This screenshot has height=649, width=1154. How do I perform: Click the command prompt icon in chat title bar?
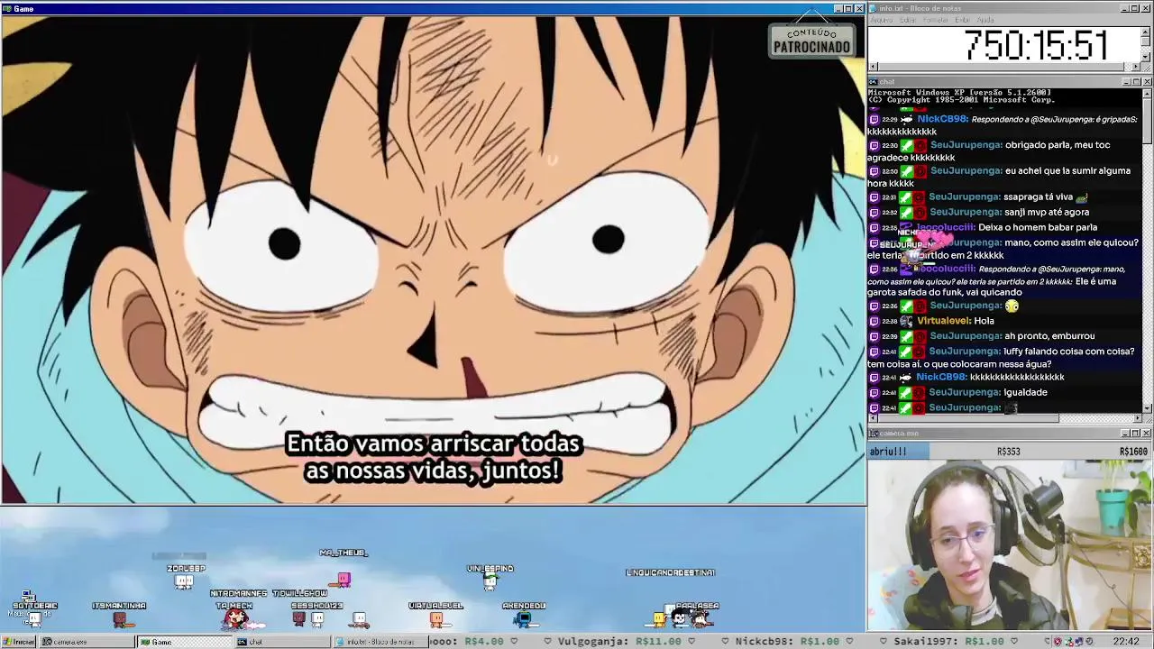[874, 82]
